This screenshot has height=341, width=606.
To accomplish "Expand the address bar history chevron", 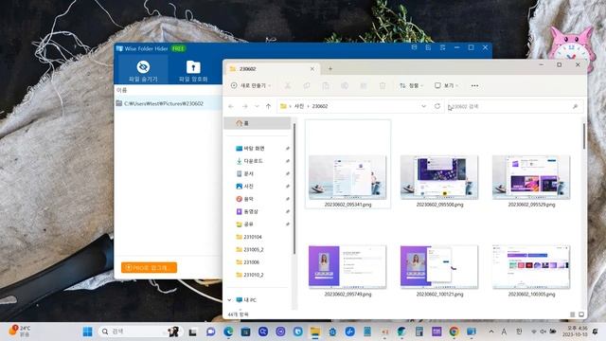I will tap(423, 106).
